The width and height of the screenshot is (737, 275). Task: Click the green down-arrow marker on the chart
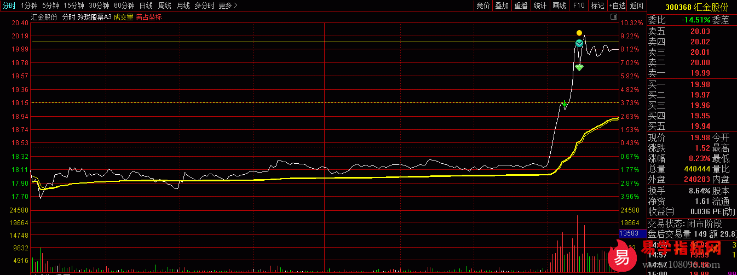(x=564, y=104)
